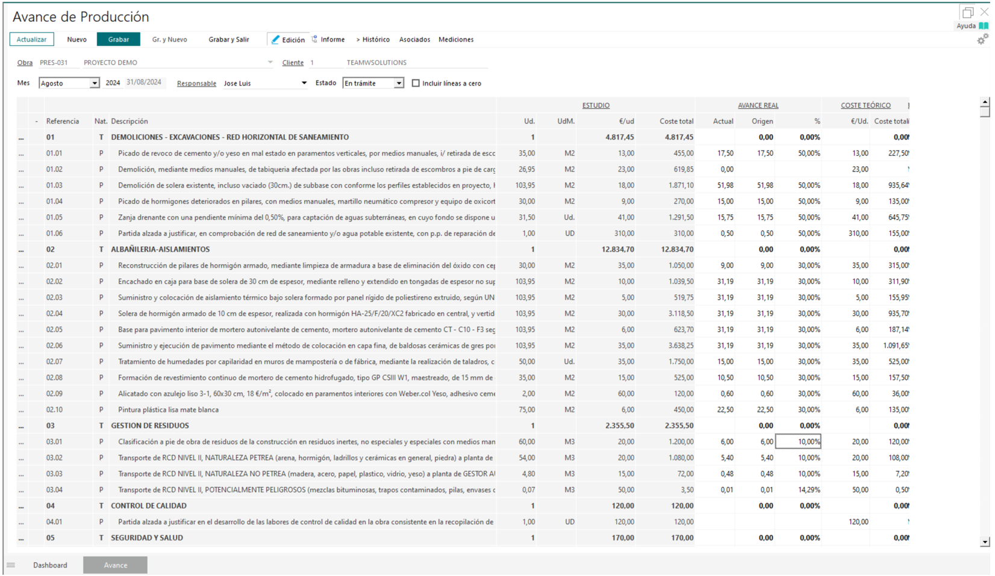Click the vertical scrollbar down arrow
The image size is (995, 576).
pyautogui.click(x=985, y=542)
